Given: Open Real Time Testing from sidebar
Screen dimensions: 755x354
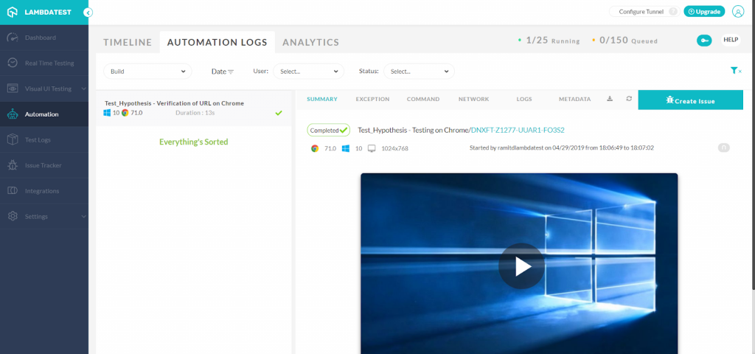Looking at the screenshot, I should click(x=49, y=63).
